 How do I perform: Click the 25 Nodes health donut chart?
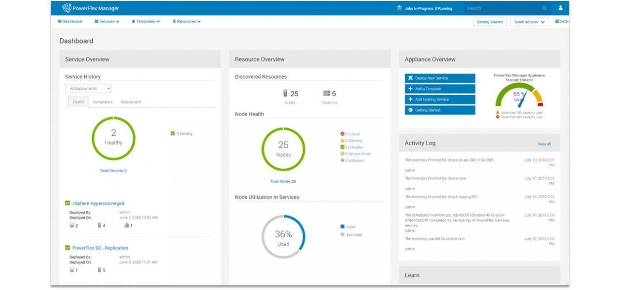283,149
